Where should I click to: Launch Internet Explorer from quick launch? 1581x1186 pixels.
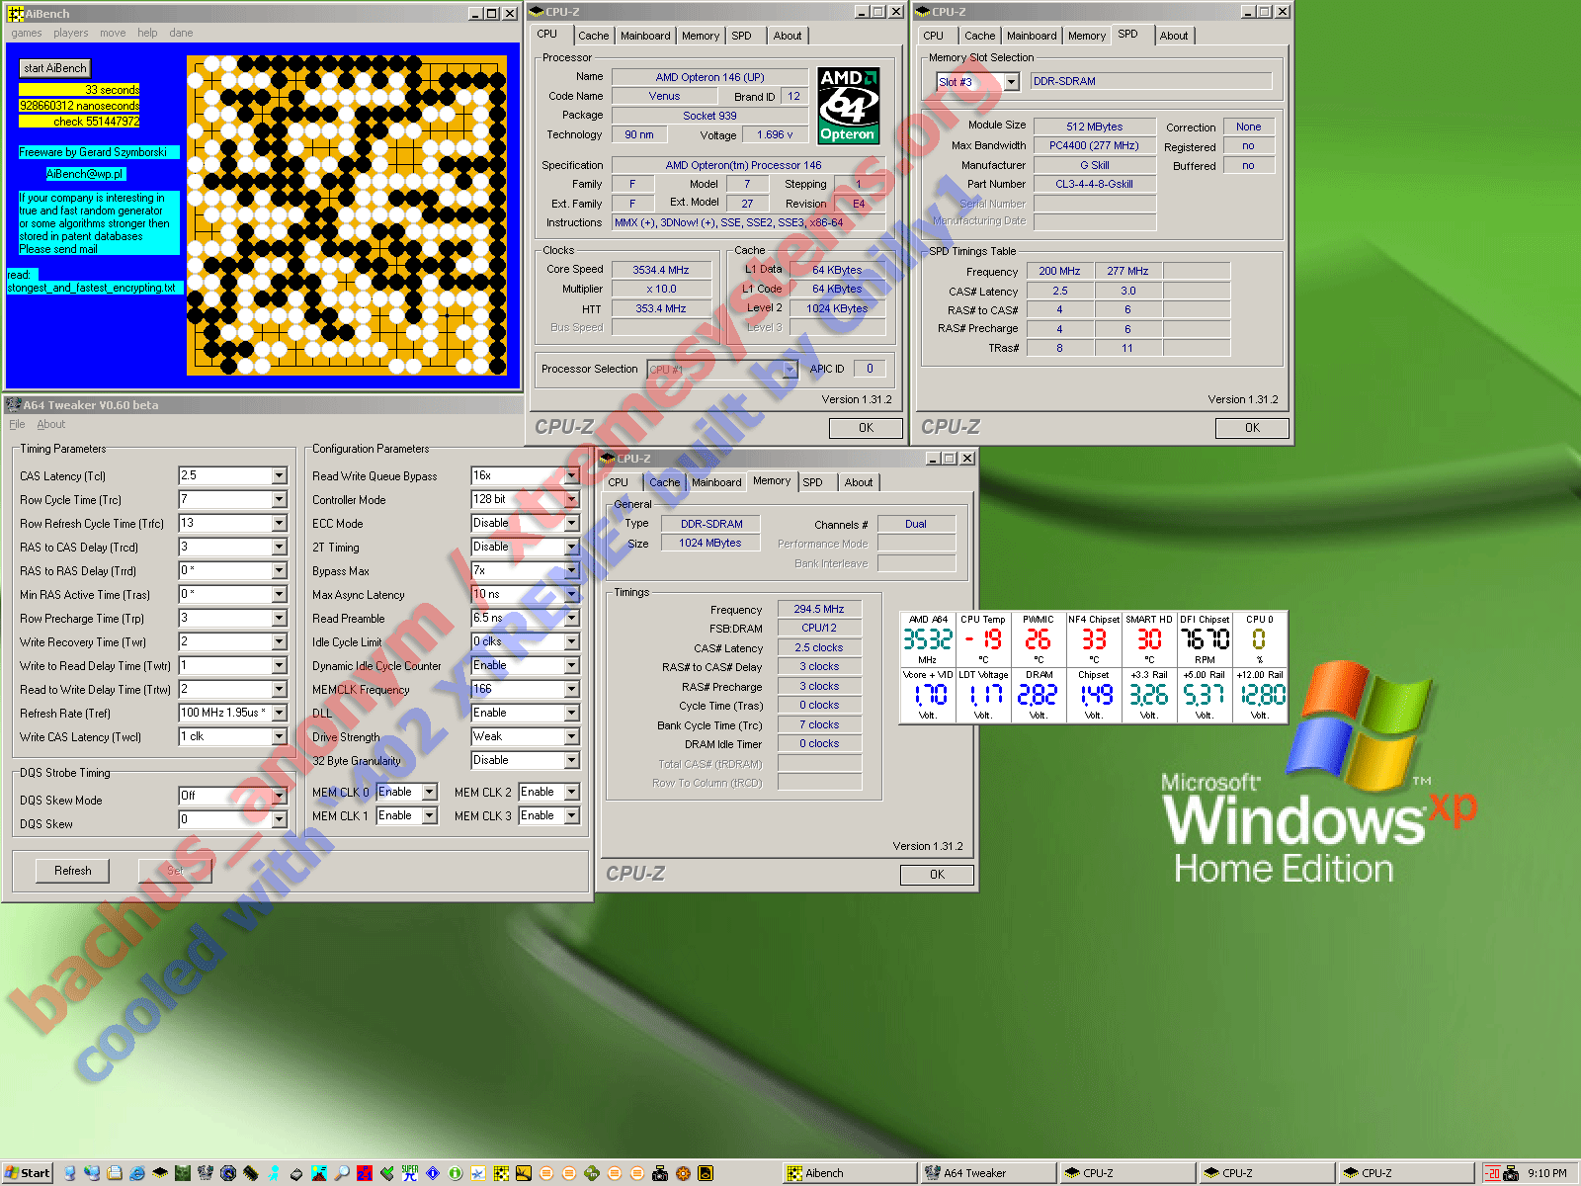[137, 1173]
